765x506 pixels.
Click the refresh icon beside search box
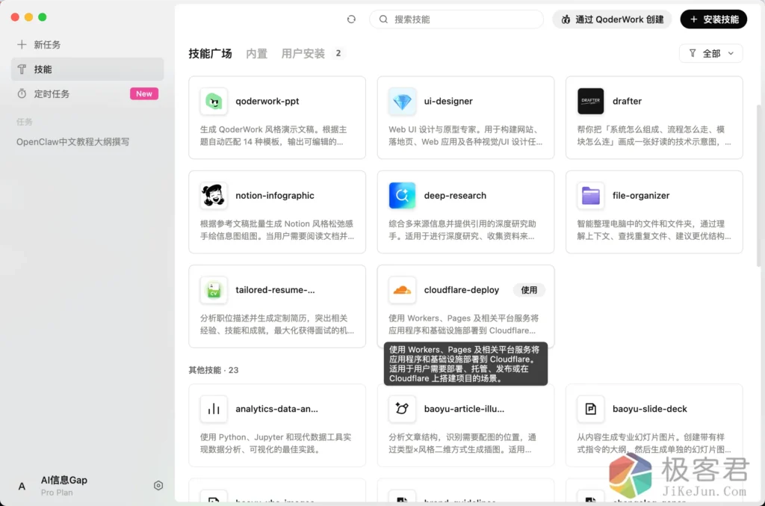352,19
